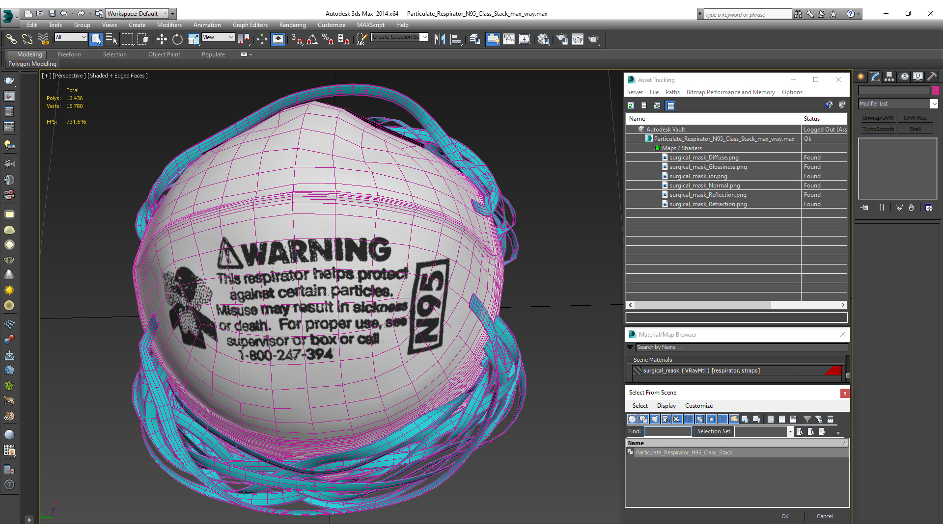The height and width of the screenshot is (530, 943).
Task: Open the Modifiers menu
Action: (169, 25)
